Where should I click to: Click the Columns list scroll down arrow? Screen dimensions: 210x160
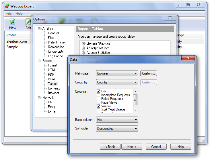coord(135,110)
